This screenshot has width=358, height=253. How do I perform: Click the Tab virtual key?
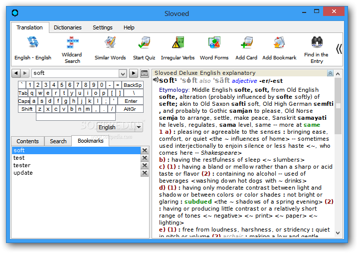tap(23, 93)
